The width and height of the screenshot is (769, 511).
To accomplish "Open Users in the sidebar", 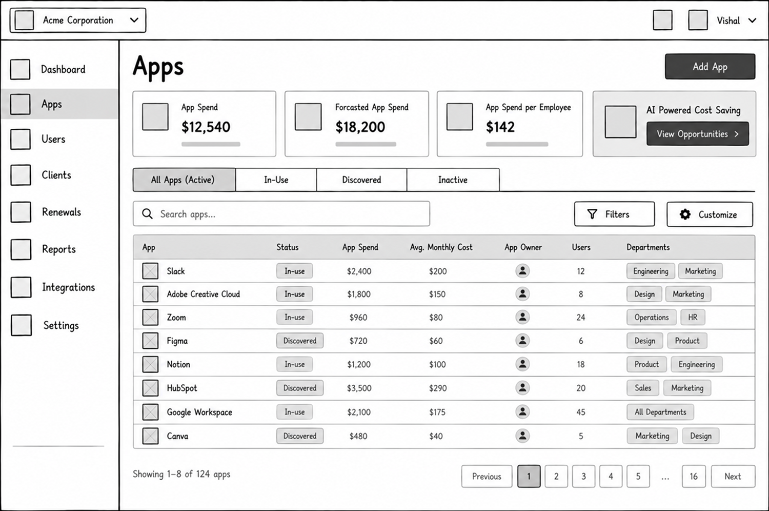I will 59,139.
